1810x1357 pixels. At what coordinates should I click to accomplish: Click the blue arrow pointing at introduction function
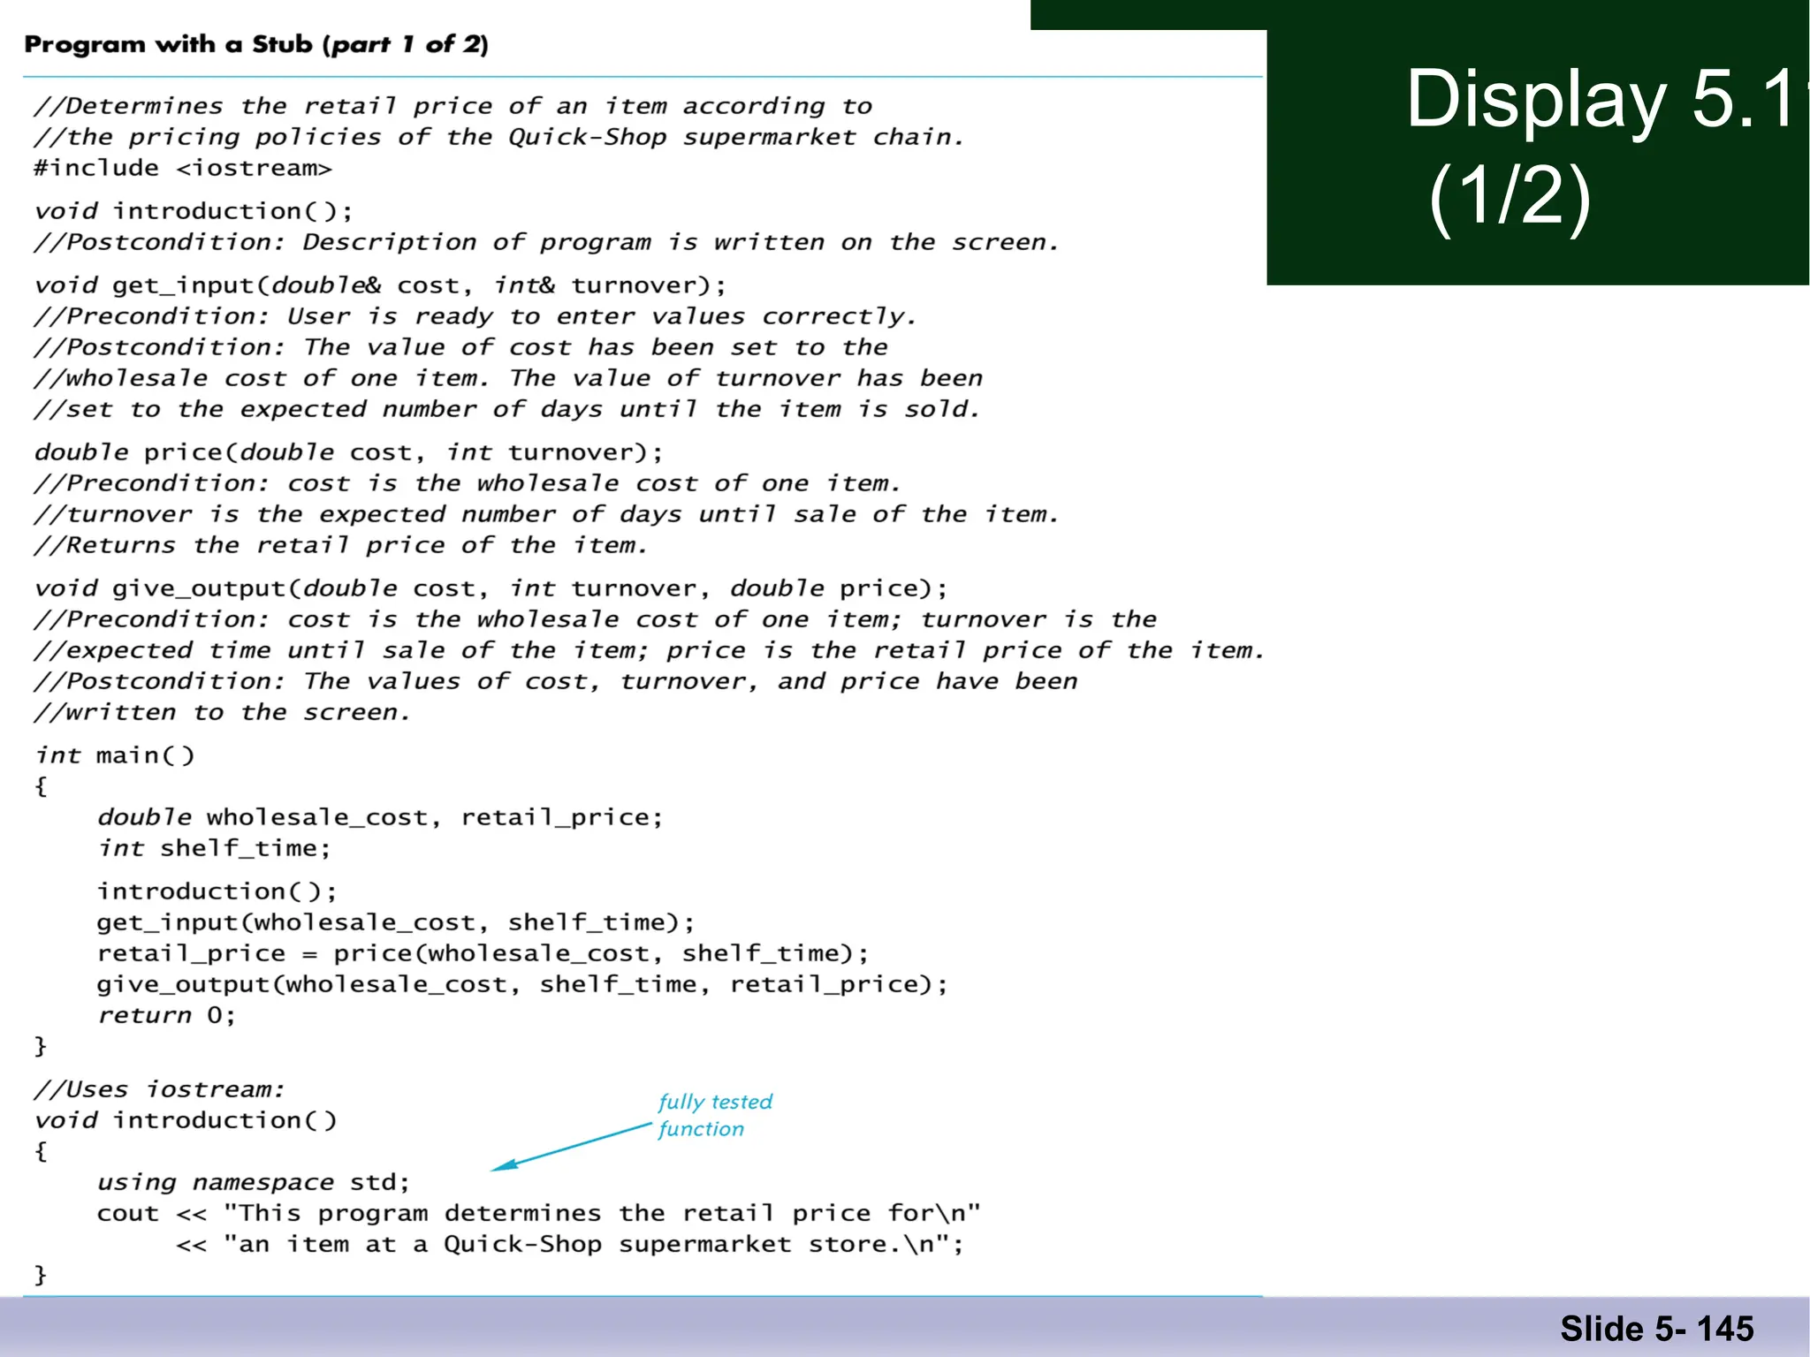573,1147
